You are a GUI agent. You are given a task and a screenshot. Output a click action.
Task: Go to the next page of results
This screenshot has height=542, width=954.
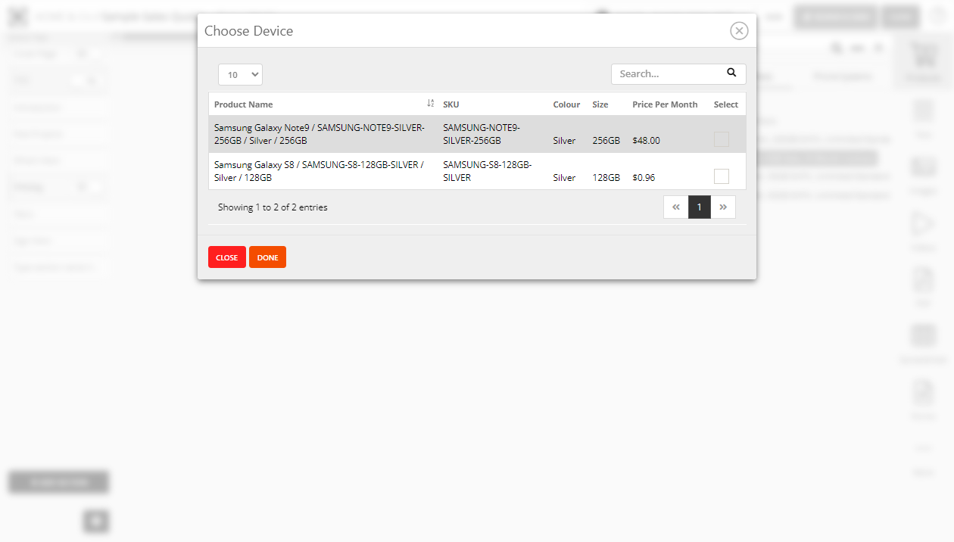[x=723, y=207]
